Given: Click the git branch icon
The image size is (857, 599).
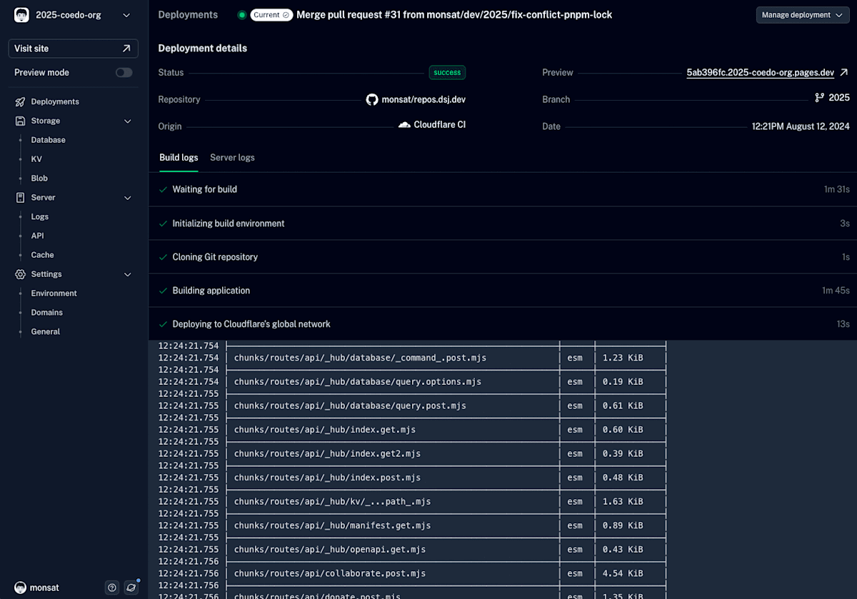Looking at the screenshot, I should tap(820, 98).
